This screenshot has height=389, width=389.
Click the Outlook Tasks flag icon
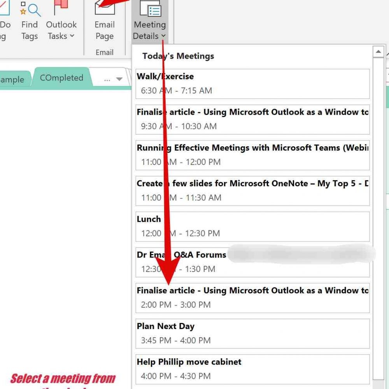click(61, 7)
